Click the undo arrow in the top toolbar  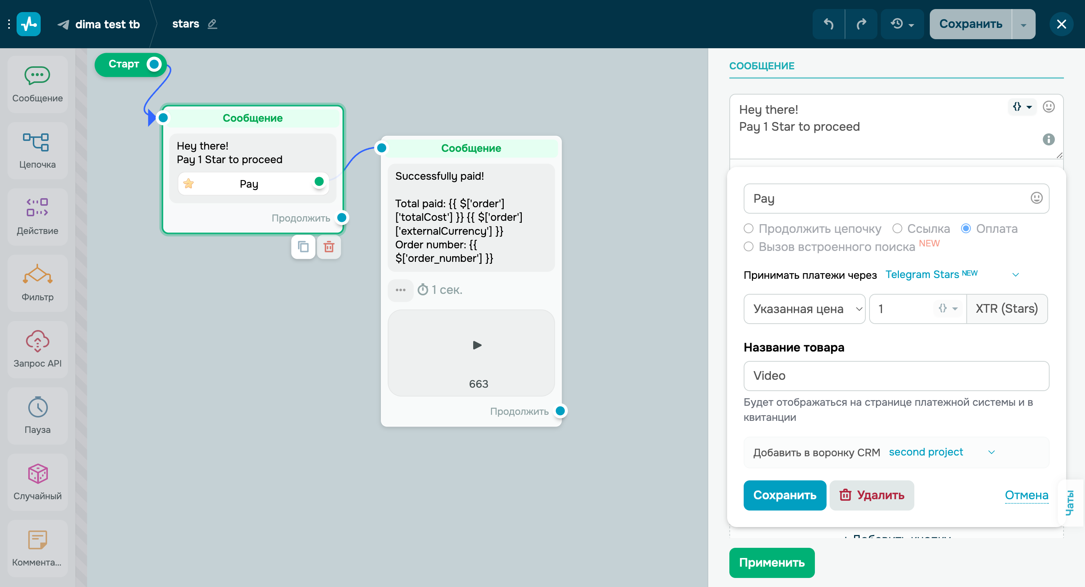point(828,24)
